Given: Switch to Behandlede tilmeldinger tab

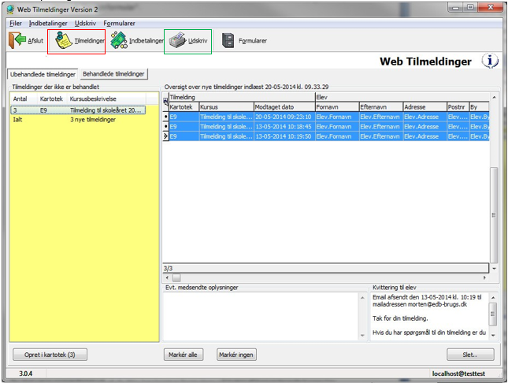Looking at the screenshot, I should (113, 74).
